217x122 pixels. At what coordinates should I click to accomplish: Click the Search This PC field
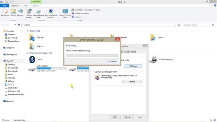pos(199,25)
